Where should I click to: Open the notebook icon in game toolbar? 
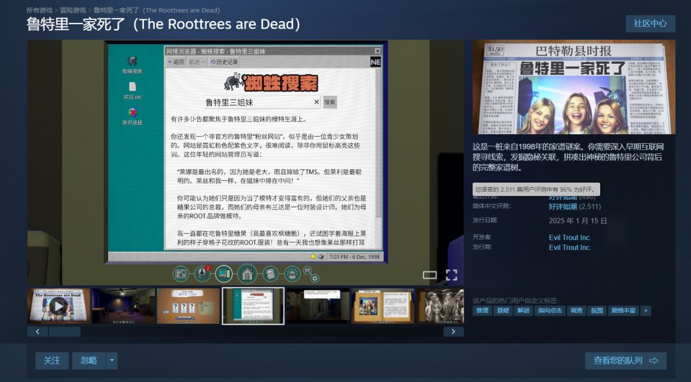pyautogui.click(x=271, y=274)
